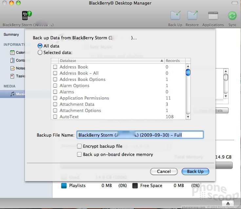Open the Applications toolbar icon
Viewport: 241px width, 209px height.
[213, 15]
